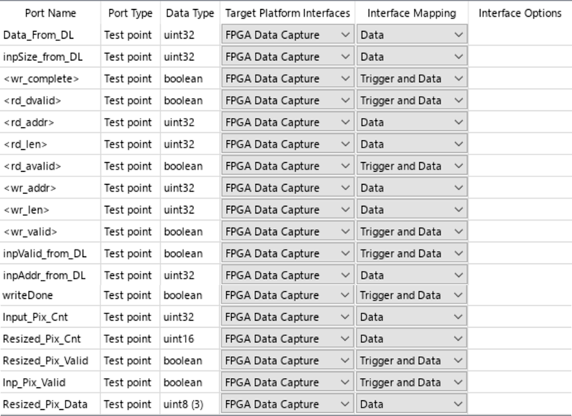Click the Interface Mapping column header
The height and width of the screenshot is (416, 572).
coord(411,13)
